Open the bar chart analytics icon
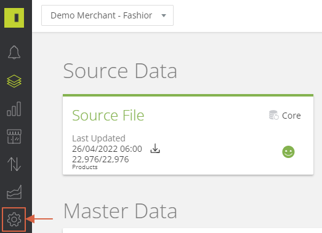The height and width of the screenshot is (233, 322). click(14, 109)
